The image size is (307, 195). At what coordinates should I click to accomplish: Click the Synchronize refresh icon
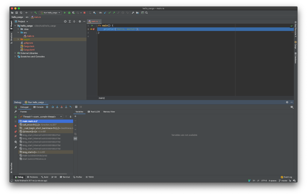point(21,13)
